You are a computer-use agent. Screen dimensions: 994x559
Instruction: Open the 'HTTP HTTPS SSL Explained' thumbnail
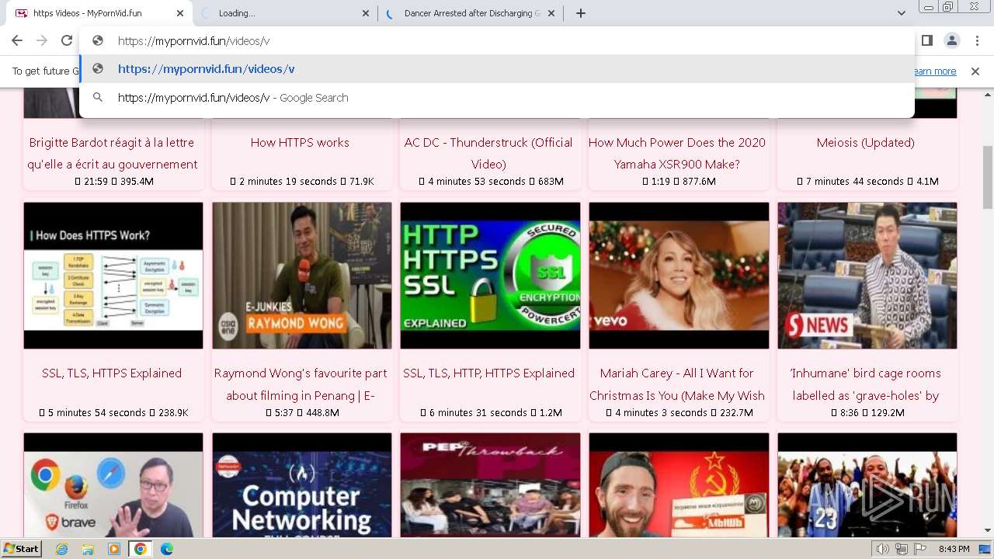pyautogui.click(x=490, y=276)
